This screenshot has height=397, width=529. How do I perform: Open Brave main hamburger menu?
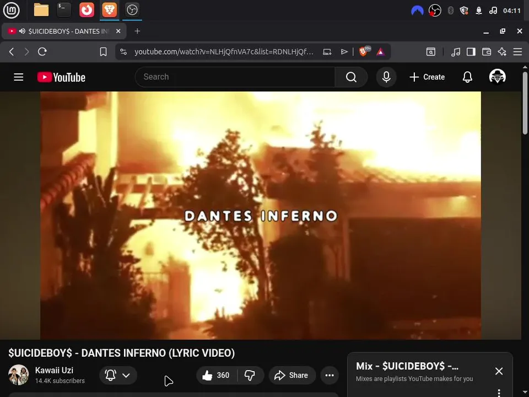point(517,52)
